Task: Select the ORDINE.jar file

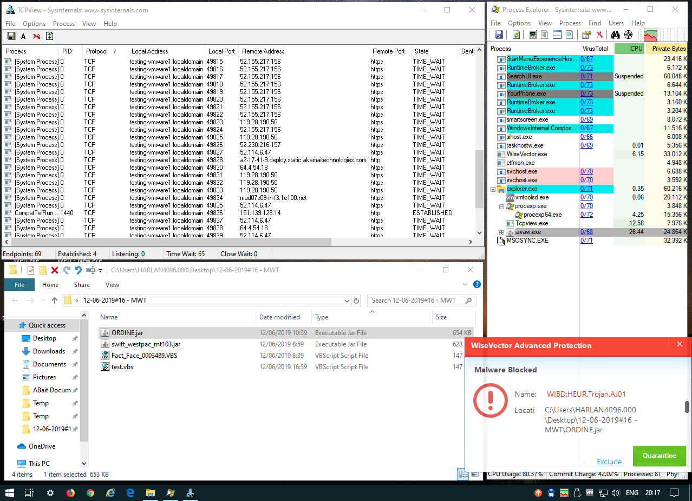Action: pos(285,333)
